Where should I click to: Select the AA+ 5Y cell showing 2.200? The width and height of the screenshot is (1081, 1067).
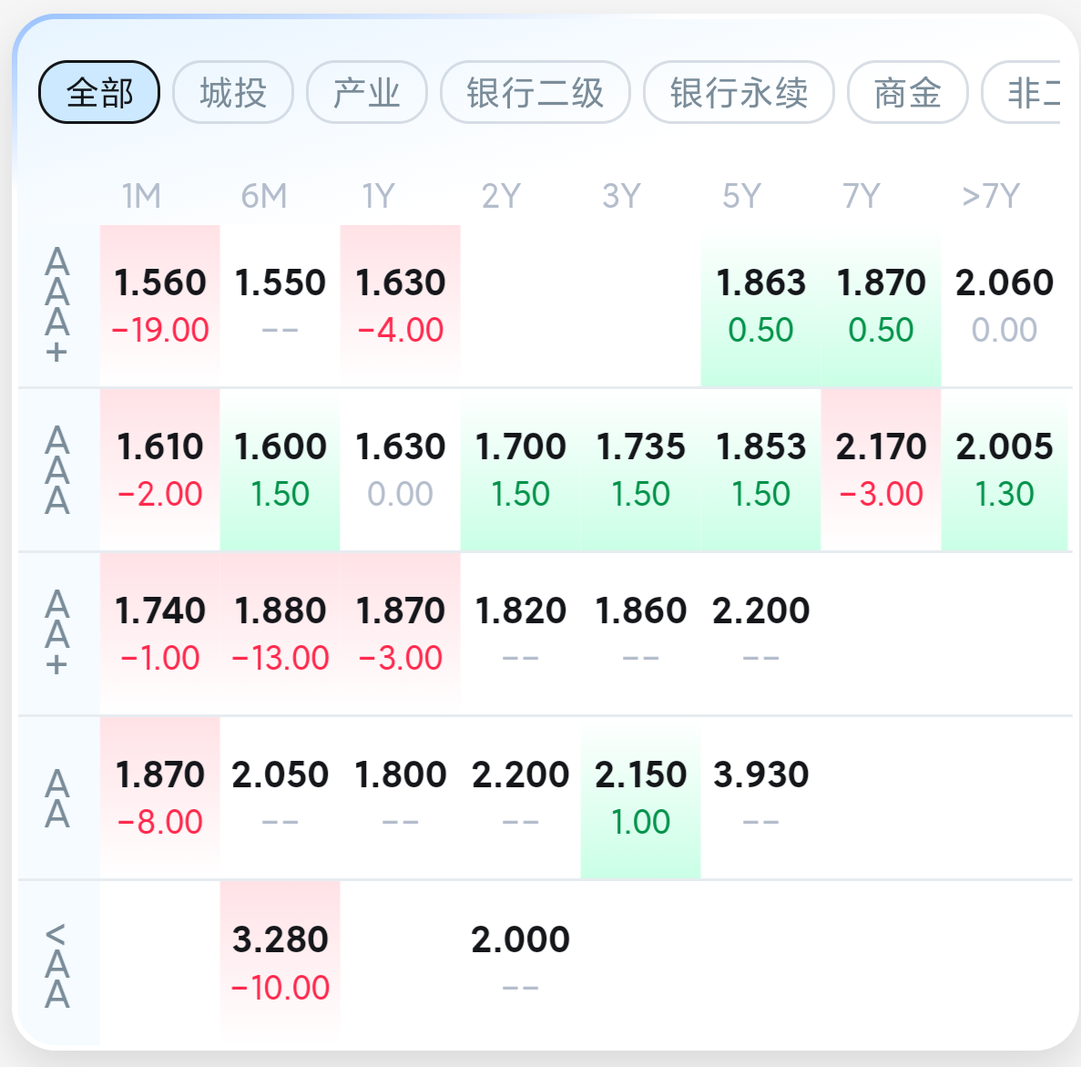coord(760,633)
